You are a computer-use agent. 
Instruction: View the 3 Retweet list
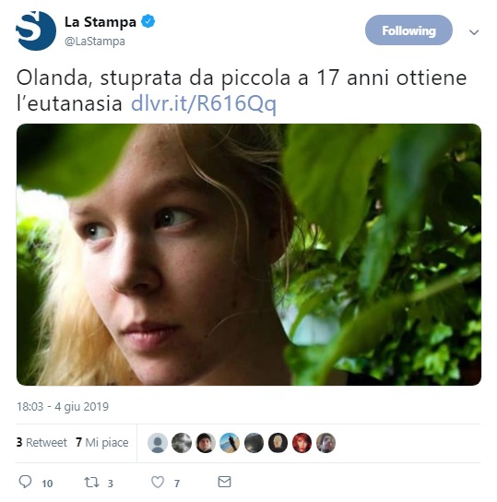point(41,442)
